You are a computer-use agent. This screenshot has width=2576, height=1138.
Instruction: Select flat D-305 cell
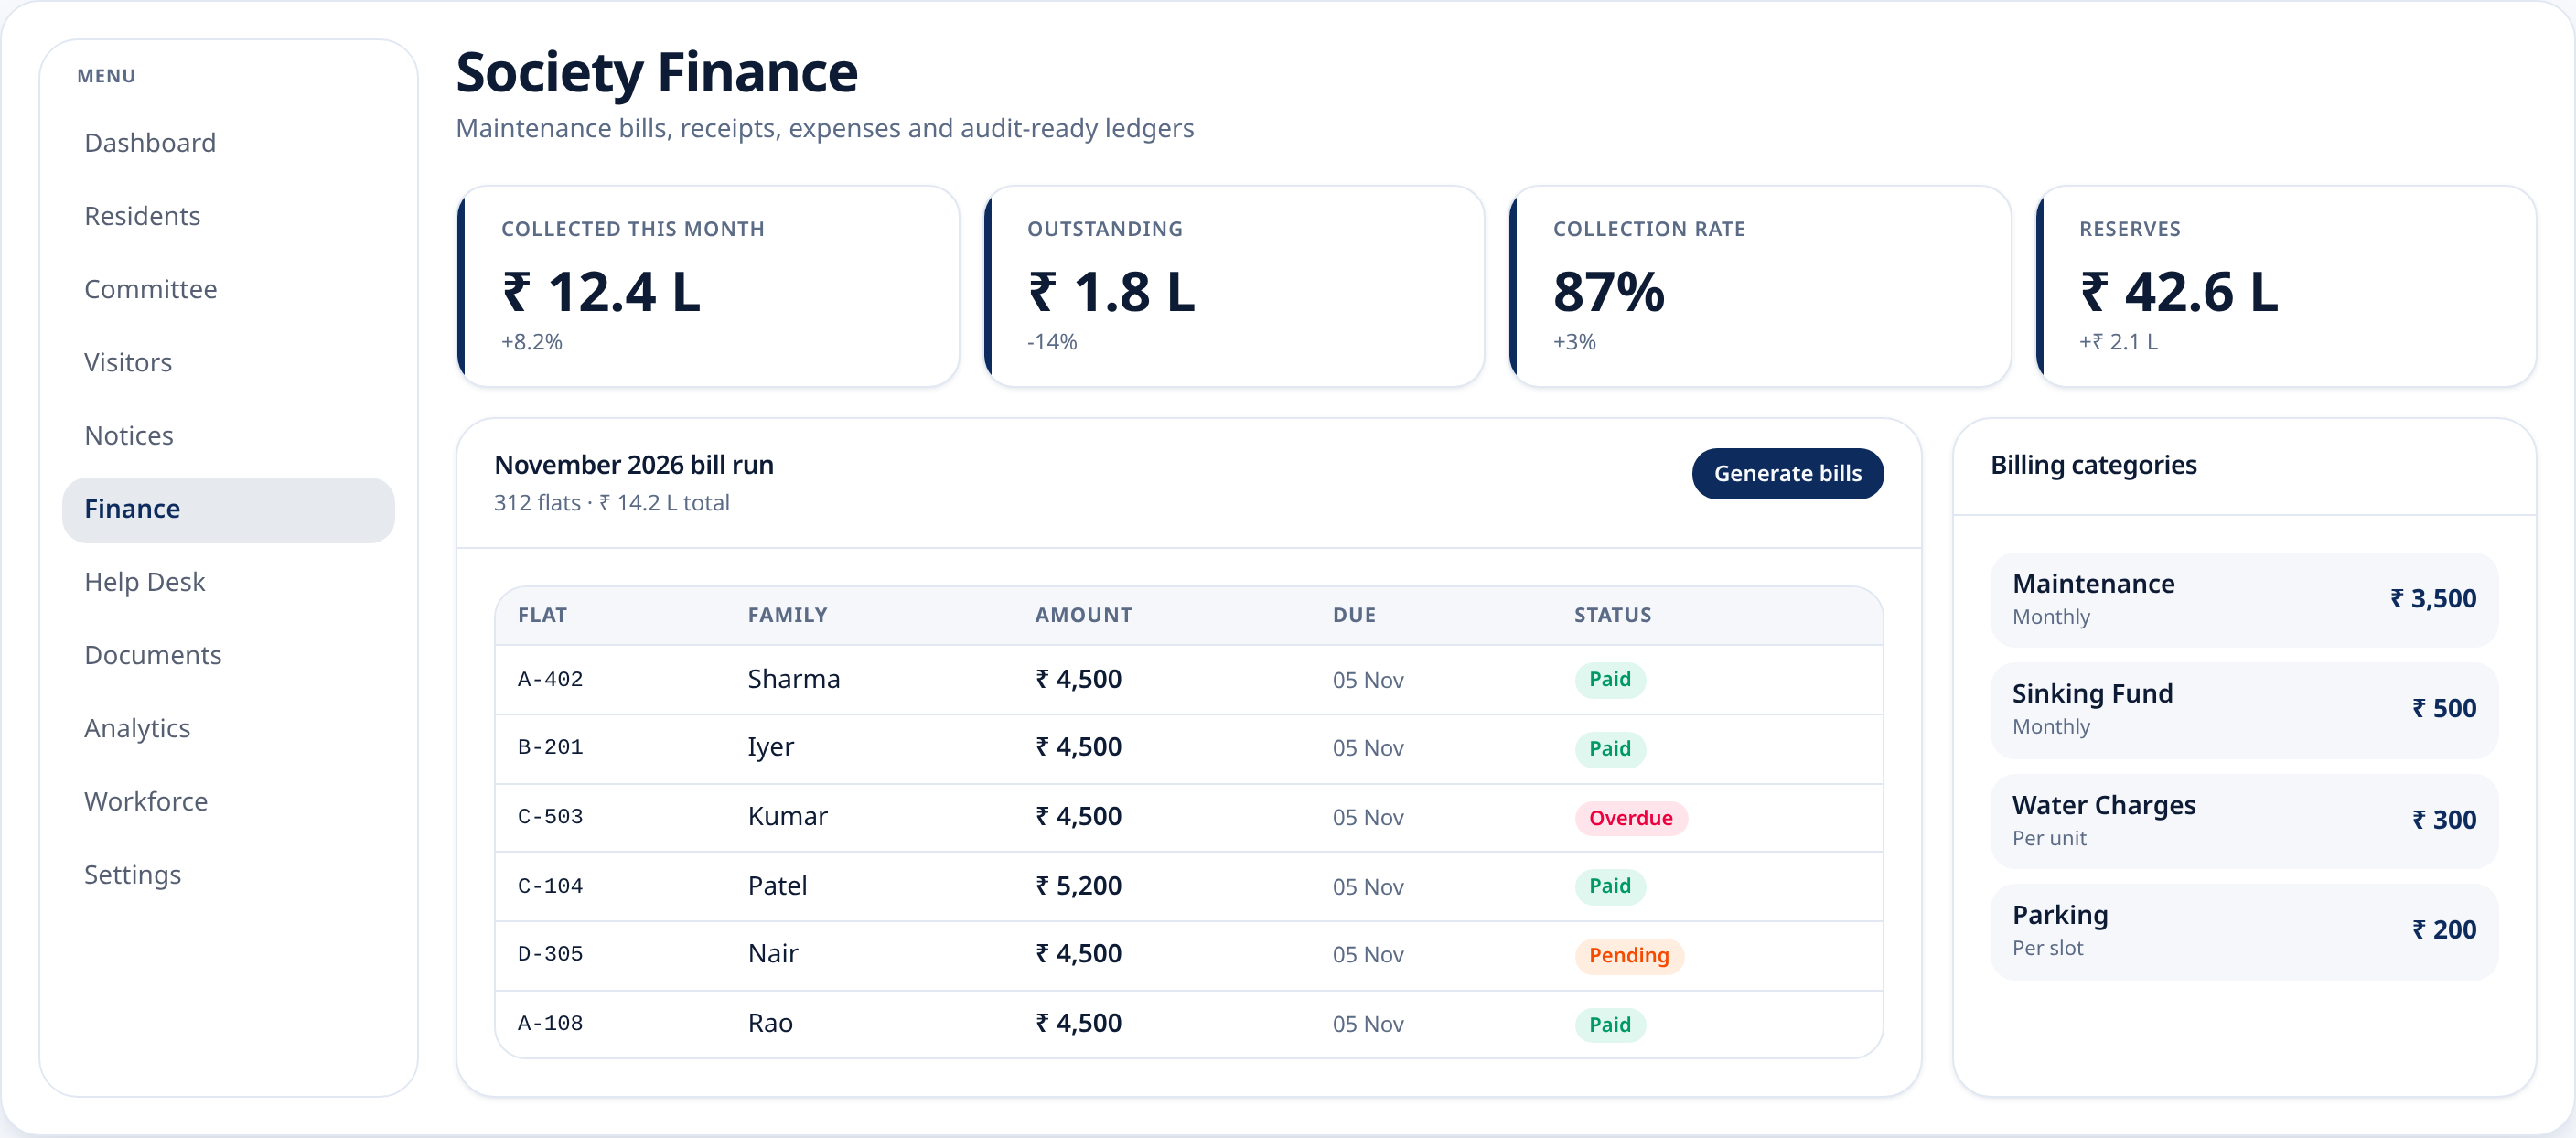550,954
